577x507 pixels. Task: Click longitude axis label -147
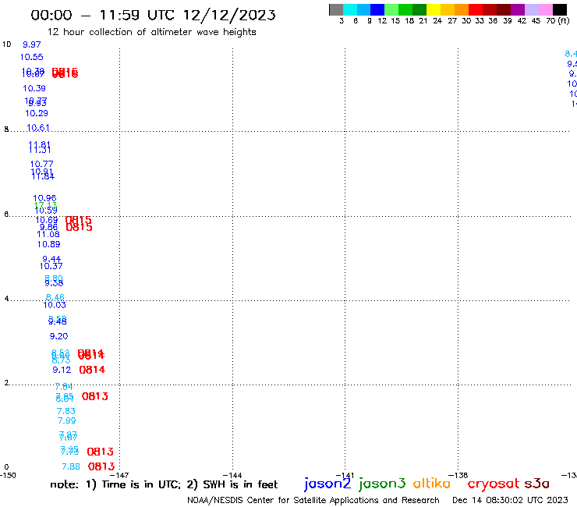(119, 475)
